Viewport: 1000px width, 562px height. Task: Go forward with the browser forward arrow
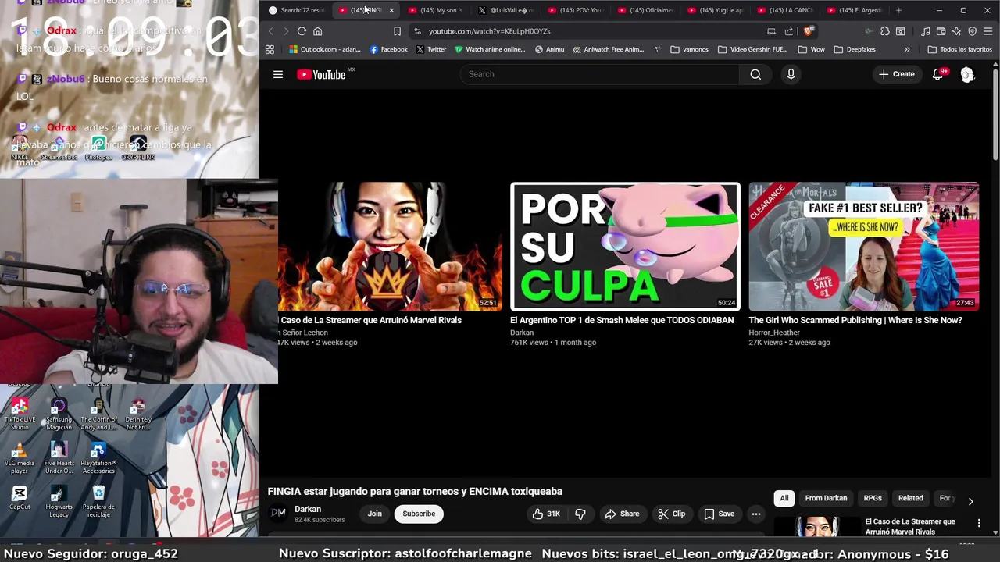click(x=286, y=31)
